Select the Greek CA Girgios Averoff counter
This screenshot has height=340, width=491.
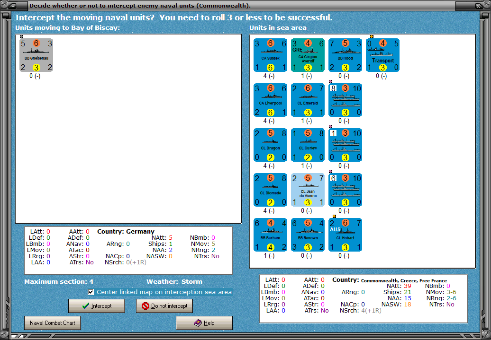click(x=308, y=55)
